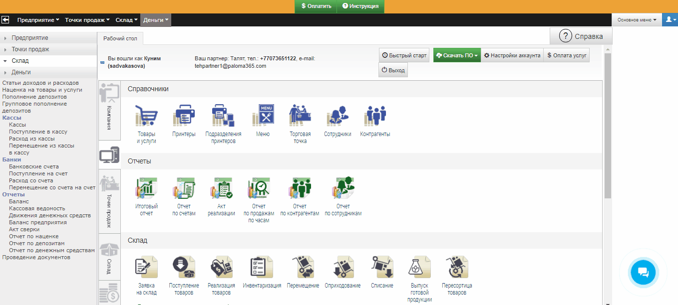The width and height of the screenshot is (678, 305).
Task: Open the Меню reference icon
Action: pyautogui.click(x=263, y=116)
